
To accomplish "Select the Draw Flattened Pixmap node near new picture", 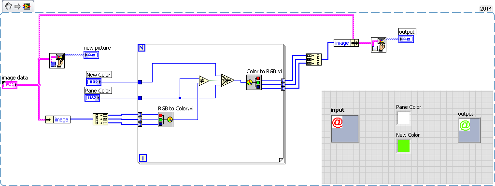I will [57, 61].
